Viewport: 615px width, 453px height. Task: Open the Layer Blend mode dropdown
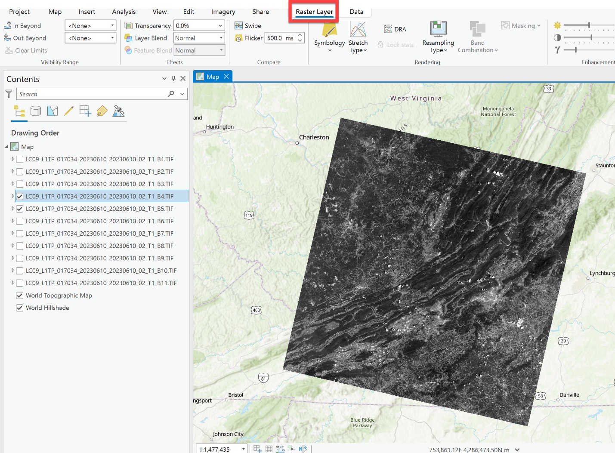[x=199, y=37]
